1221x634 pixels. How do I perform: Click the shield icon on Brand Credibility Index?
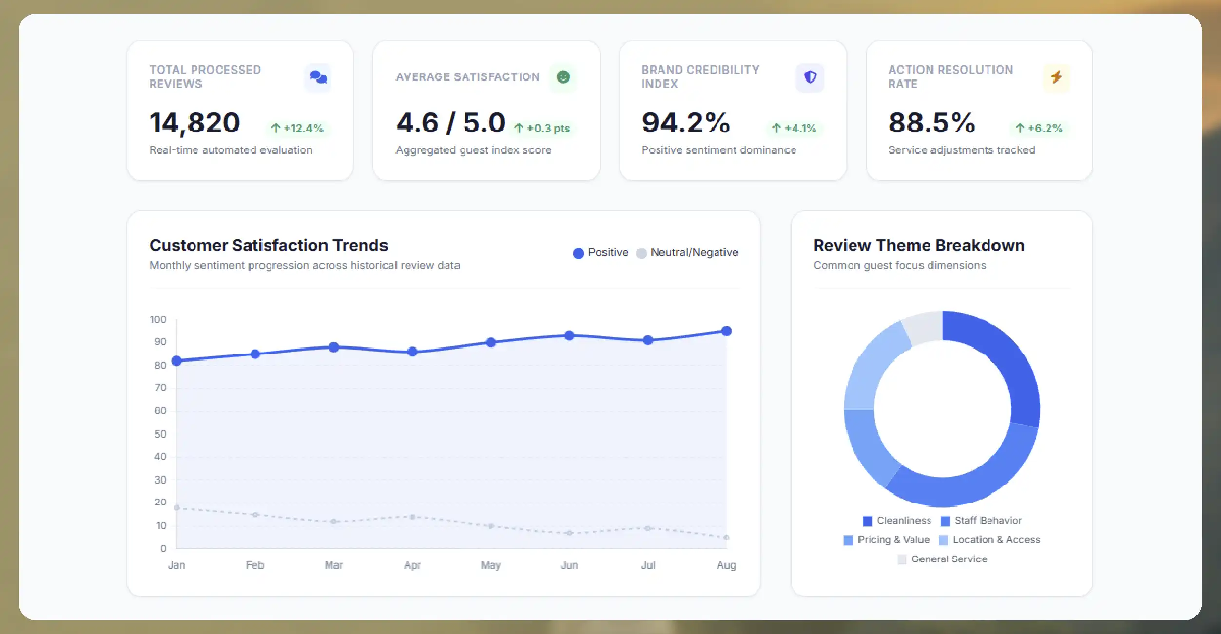(810, 77)
